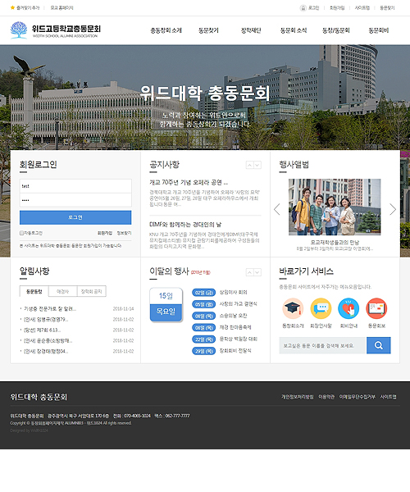
Task: Click the blue tree site logo
Action: [19, 30]
